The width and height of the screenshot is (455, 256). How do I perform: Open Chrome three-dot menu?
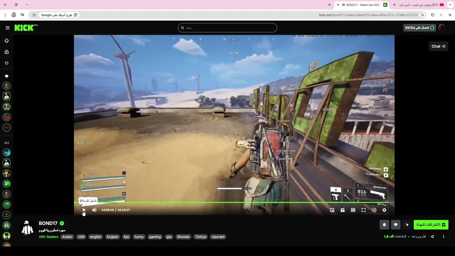pyautogui.click(x=5, y=15)
